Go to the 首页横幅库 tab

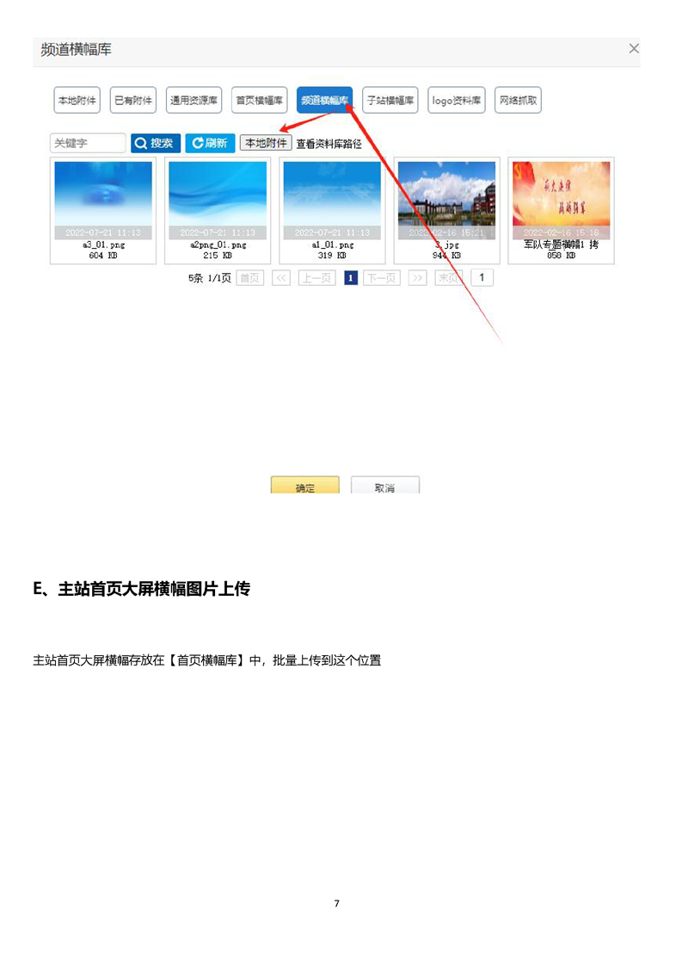click(x=260, y=101)
